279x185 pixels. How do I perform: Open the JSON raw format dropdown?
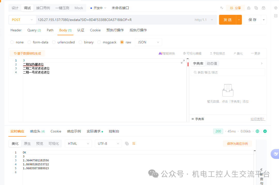(148, 42)
